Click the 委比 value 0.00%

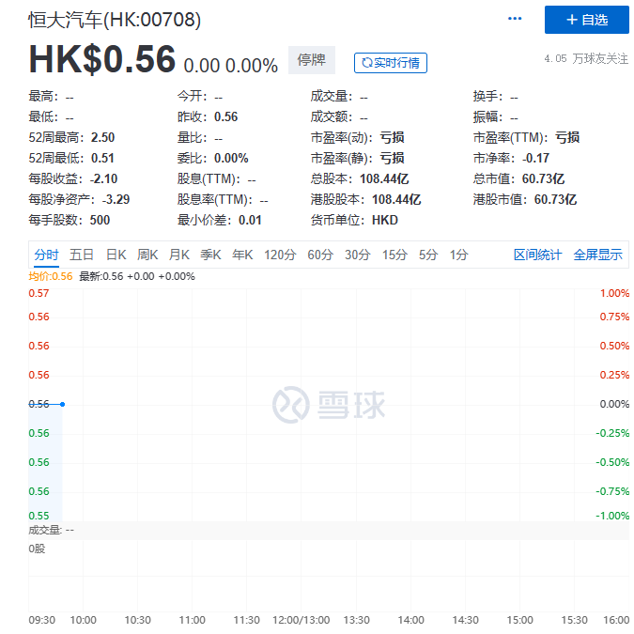tap(231, 158)
